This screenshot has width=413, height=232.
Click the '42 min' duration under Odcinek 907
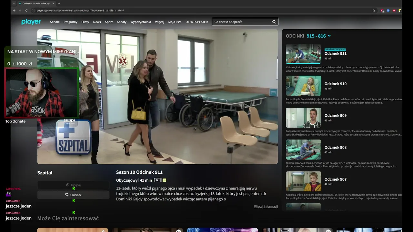pos(328,184)
